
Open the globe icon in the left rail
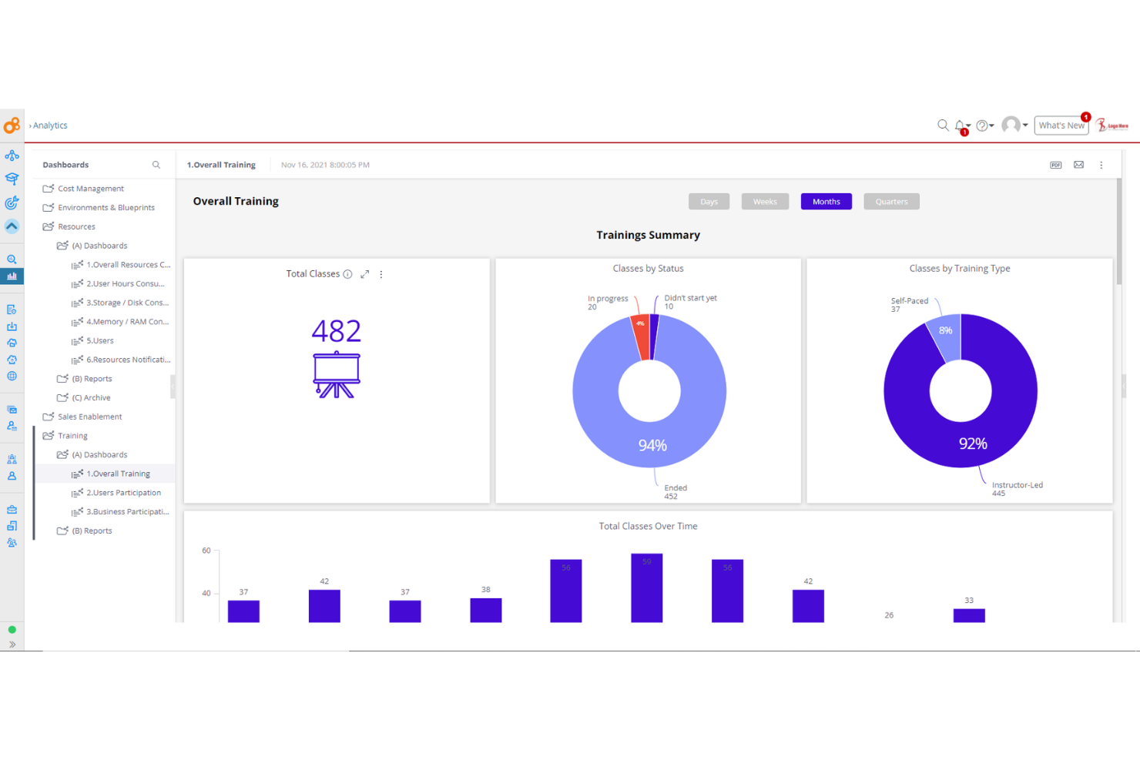pos(12,377)
